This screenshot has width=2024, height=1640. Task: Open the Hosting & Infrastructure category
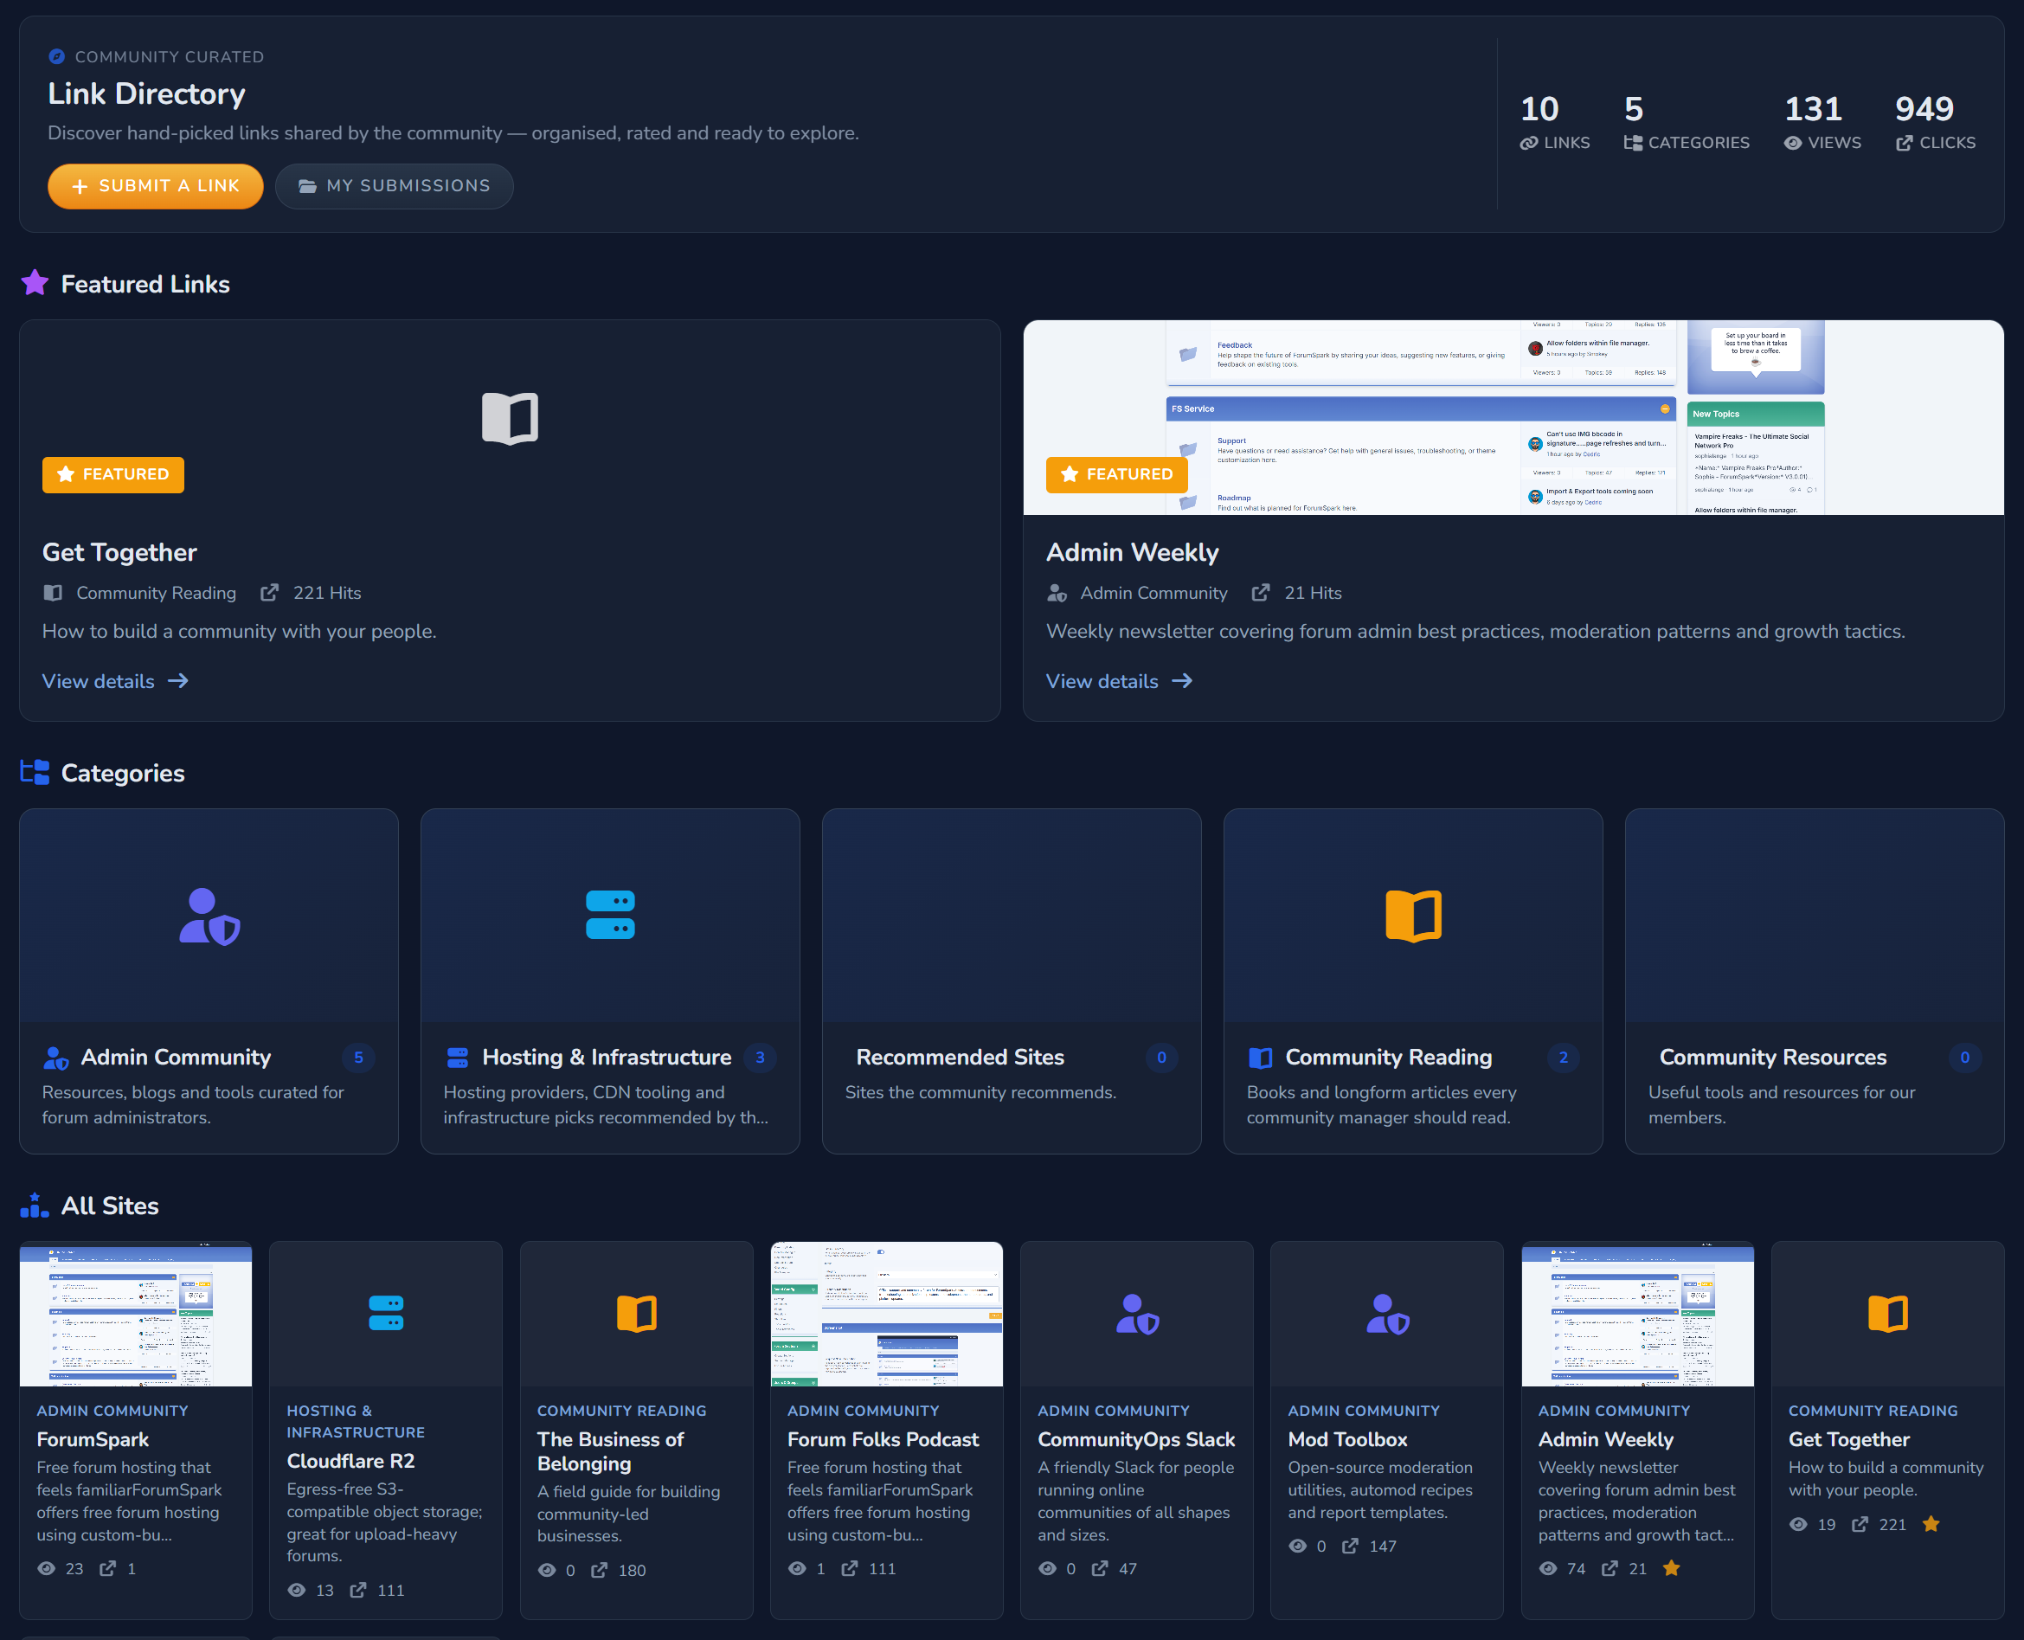tap(607, 1057)
